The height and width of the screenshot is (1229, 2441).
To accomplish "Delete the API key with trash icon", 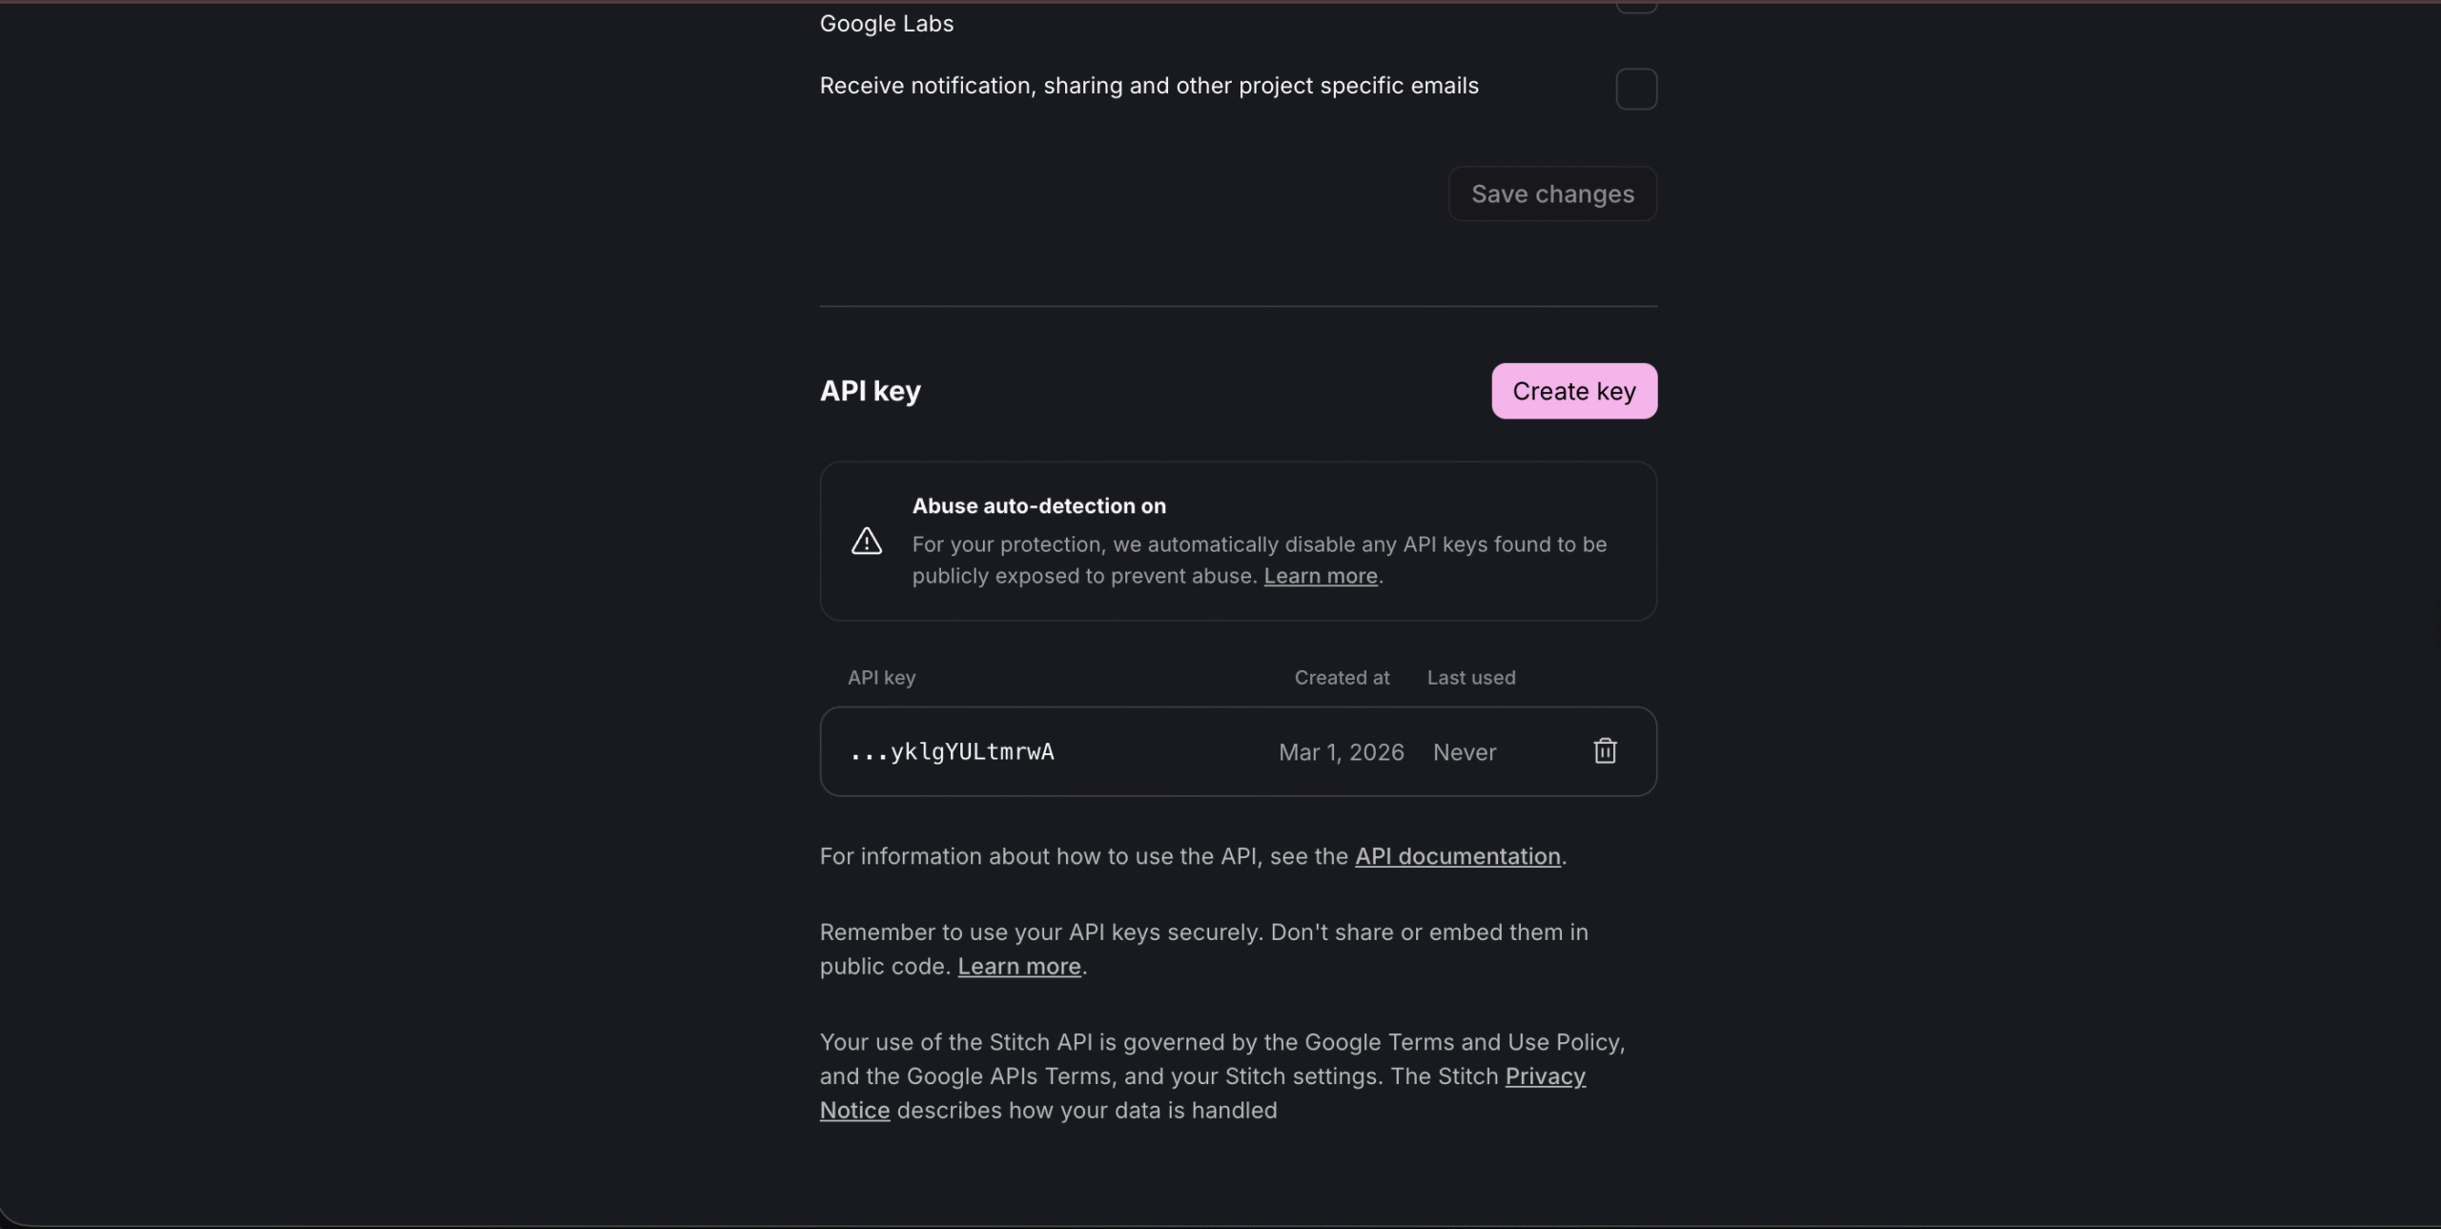I will tap(1605, 751).
